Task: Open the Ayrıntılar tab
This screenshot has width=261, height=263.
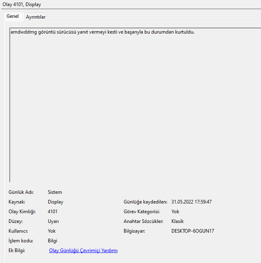Action: pos(36,17)
